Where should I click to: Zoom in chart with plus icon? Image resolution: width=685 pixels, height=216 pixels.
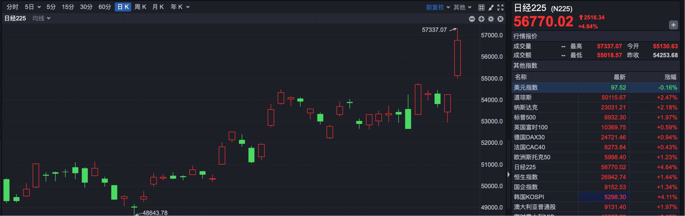tap(481, 19)
